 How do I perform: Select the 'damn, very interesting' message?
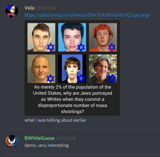coord(46,145)
